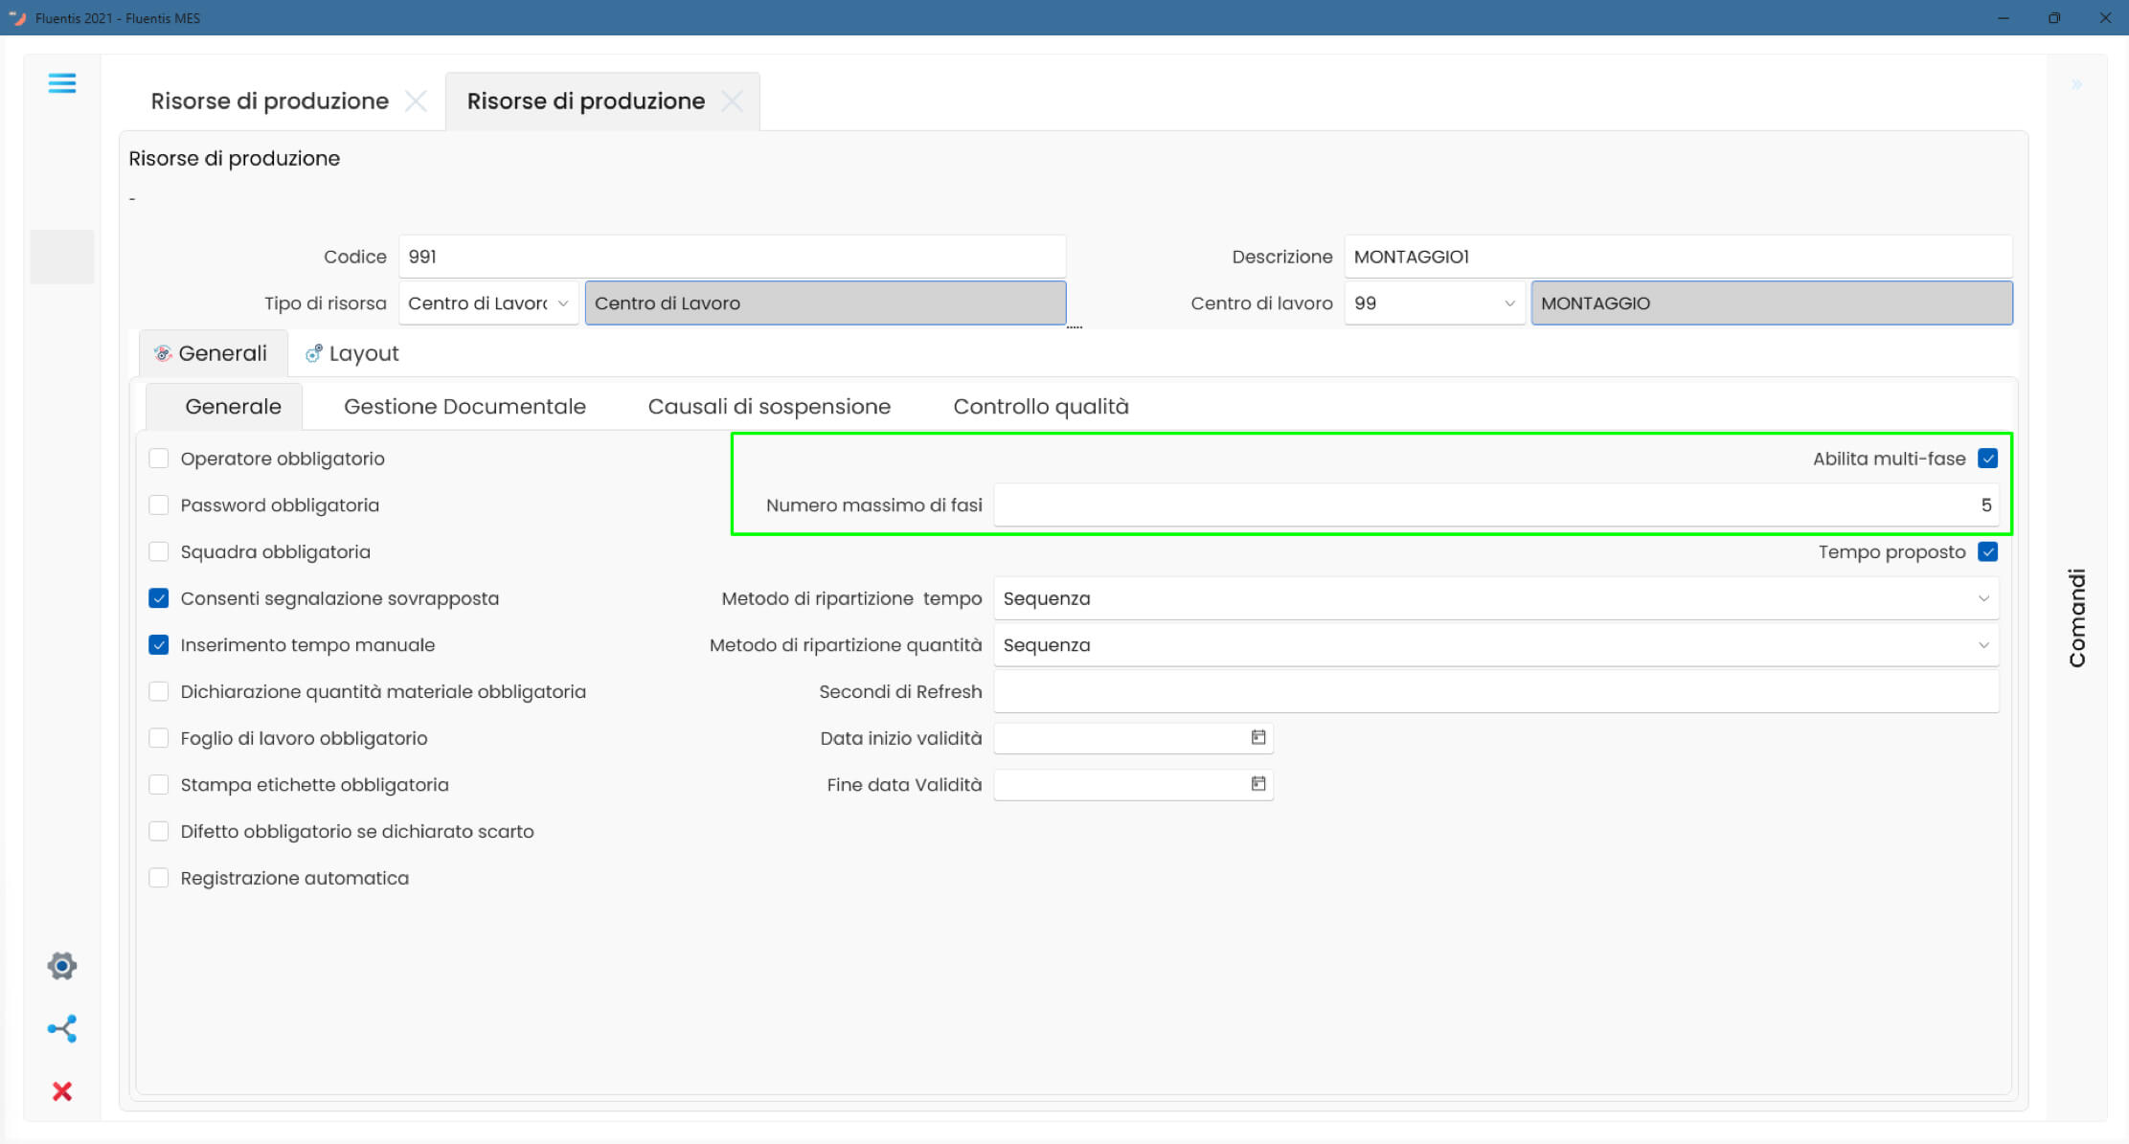Open the hamburger menu icon

pyautogui.click(x=62, y=83)
